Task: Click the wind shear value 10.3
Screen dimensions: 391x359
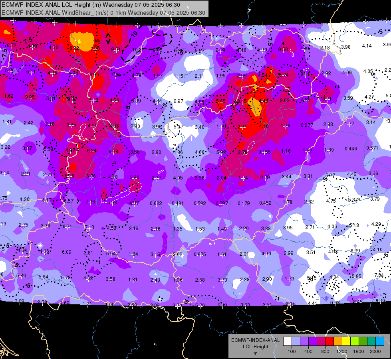Action: [x=137, y=50]
